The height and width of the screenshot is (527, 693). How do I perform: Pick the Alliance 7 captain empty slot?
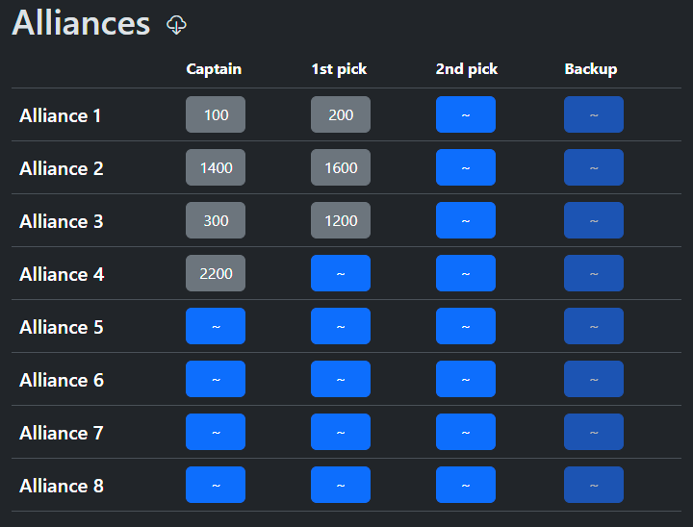pyautogui.click(x=216, y=432)
